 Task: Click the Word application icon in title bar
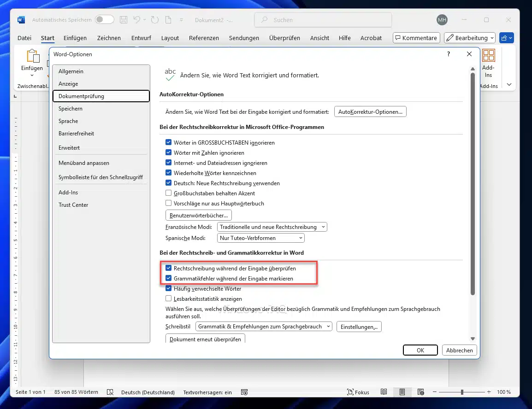(x=21, y=20)
